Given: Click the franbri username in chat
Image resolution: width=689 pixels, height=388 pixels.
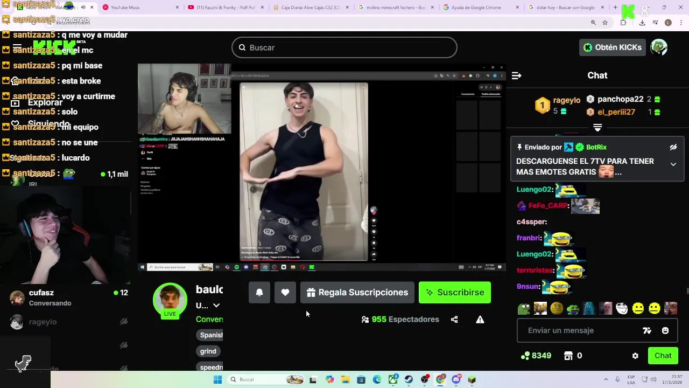Looking at the screenshot, I should (528, 238).
